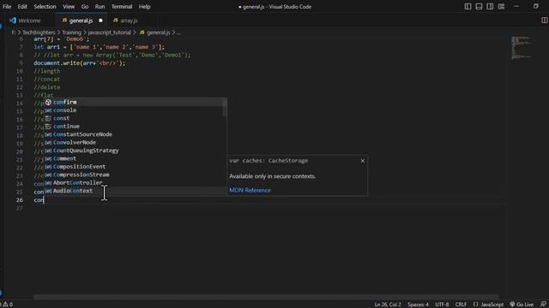This screenshot has width=549, height=308.
Task: Change file encoding UTF-8
Action: [442, 305]
